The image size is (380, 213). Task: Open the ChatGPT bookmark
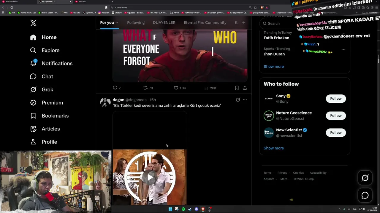[117, 13]
